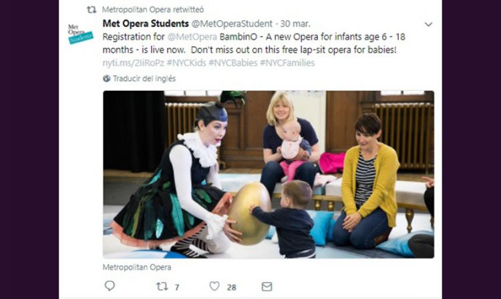The image size is (501, 299).
Task: Click the reply speech bubble icon
Action: [110, 286]
